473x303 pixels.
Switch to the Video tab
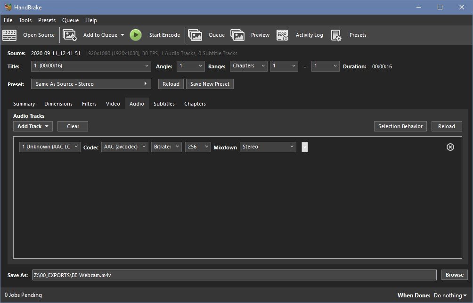(x=113, y=104)
